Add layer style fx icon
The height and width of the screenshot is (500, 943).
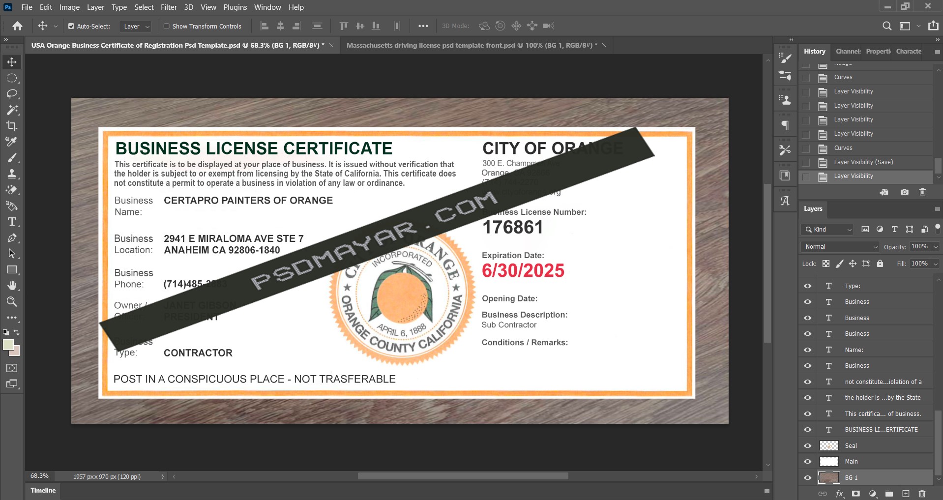[x=840, y=494]
